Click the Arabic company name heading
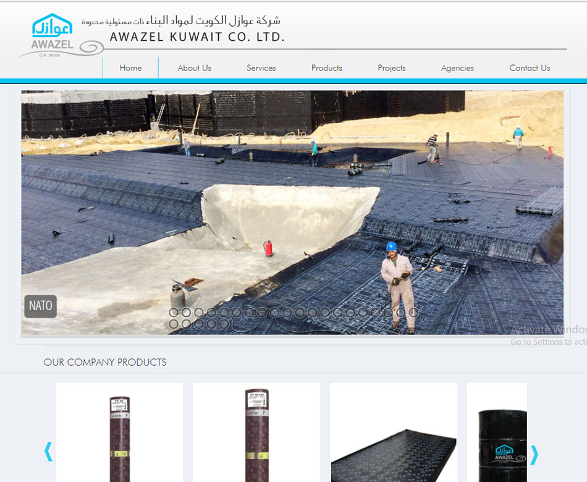The width and height of the screenshot is (587, 482). point(181,20)
